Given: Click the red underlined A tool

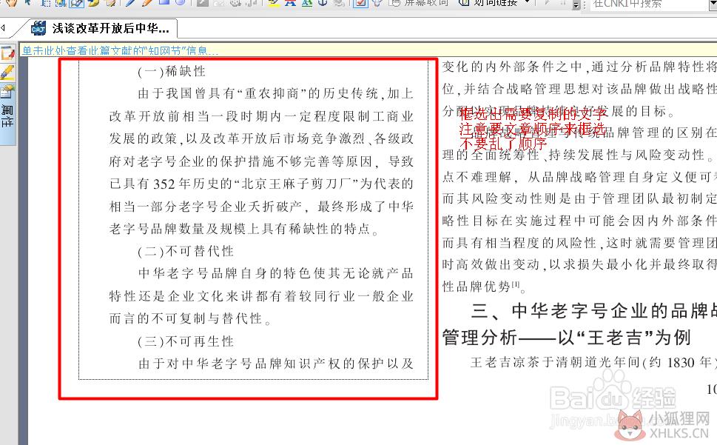Looking at the screenshot, I should coord(290,3).
